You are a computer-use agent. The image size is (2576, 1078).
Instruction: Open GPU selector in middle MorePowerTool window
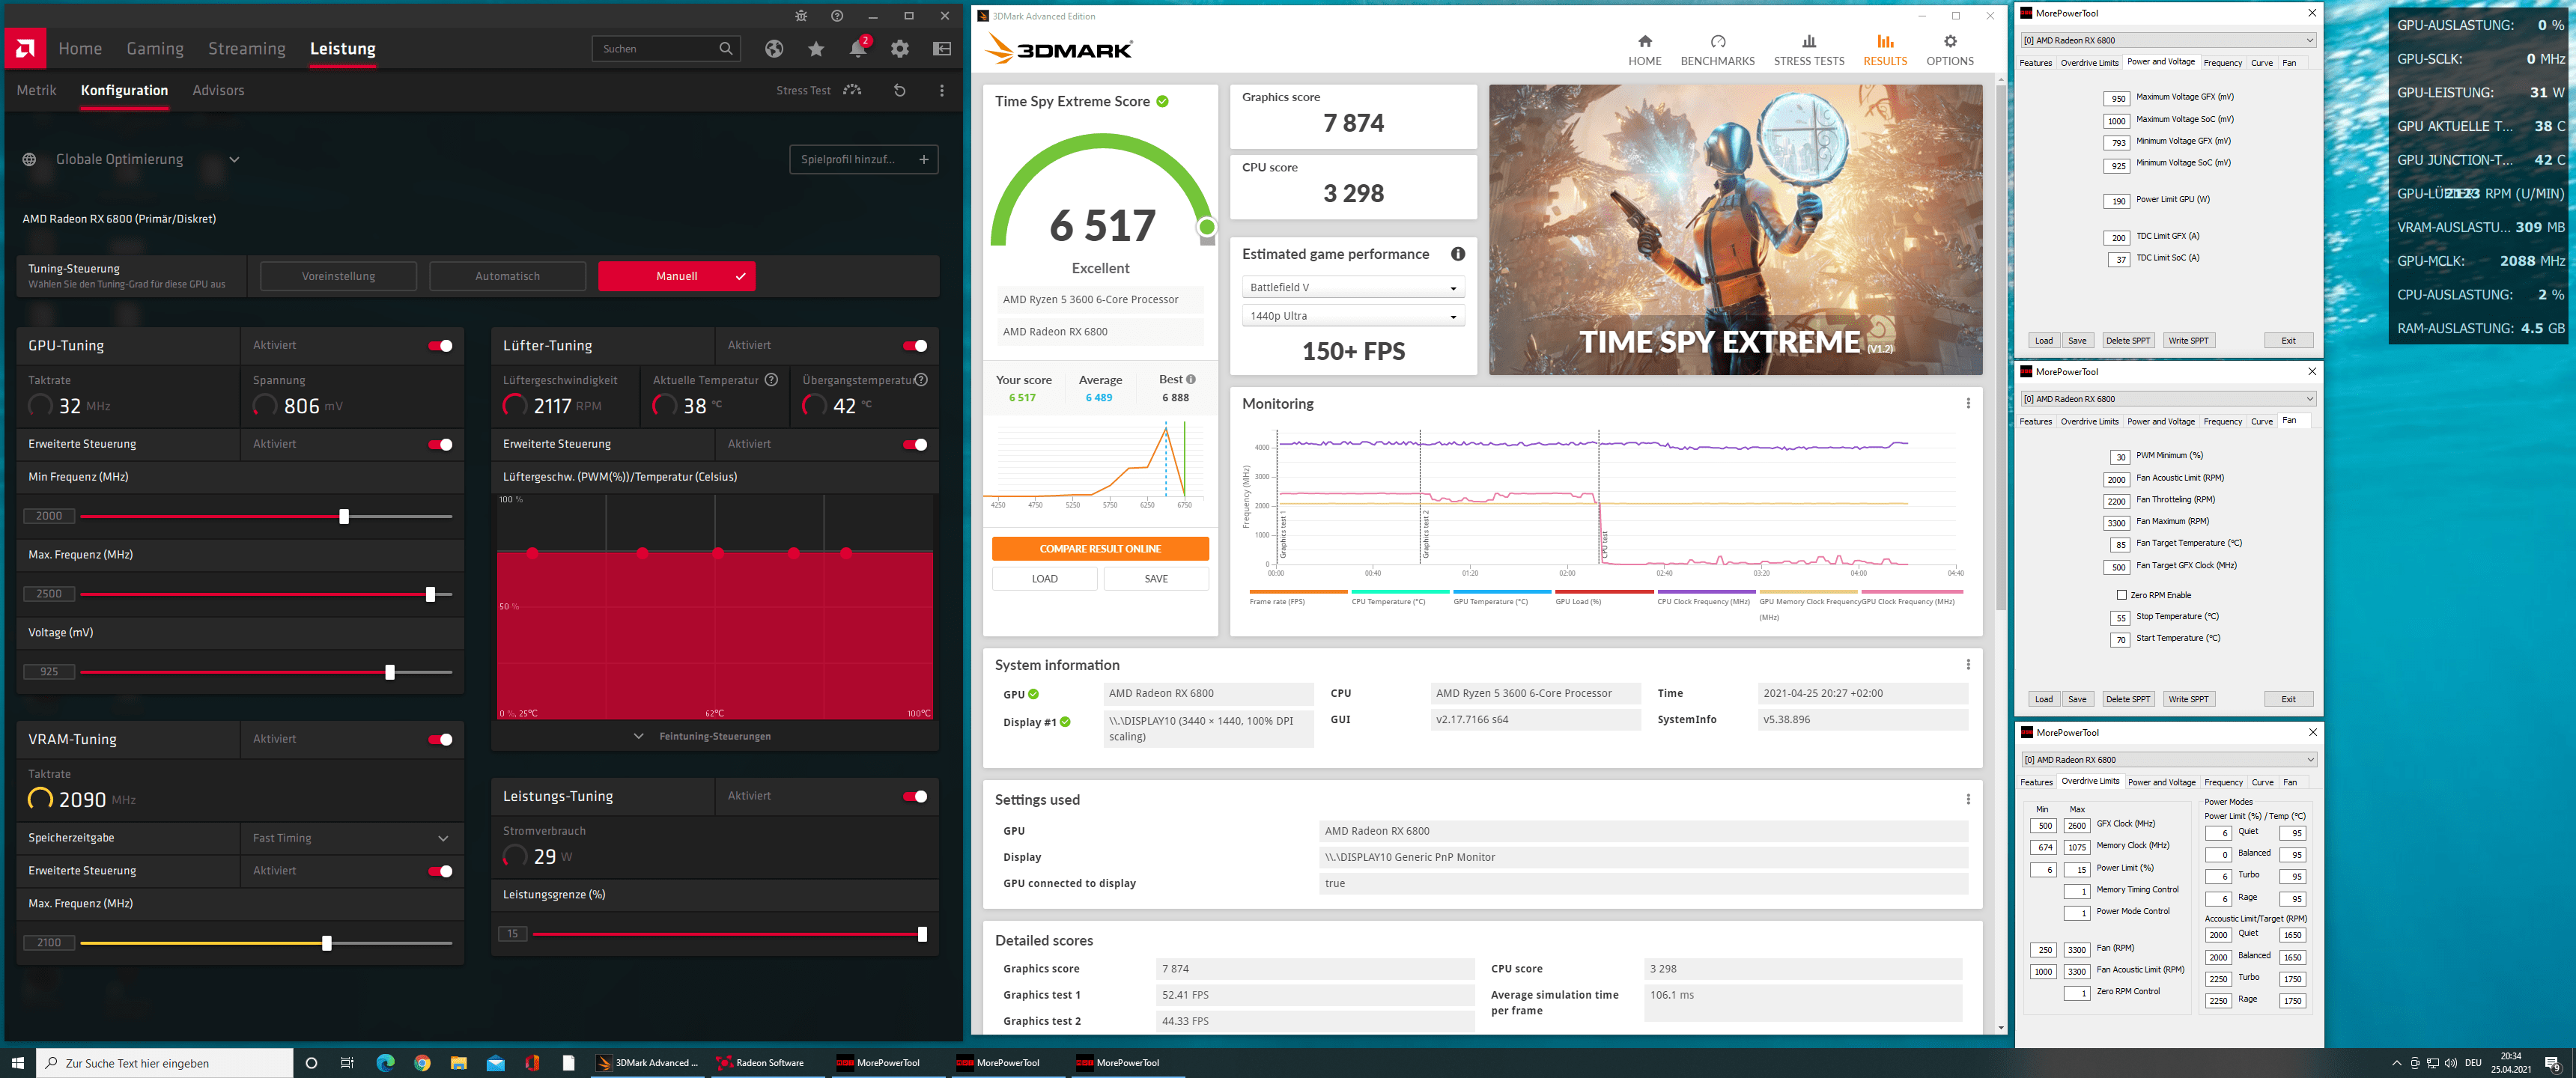(2167, 398)
